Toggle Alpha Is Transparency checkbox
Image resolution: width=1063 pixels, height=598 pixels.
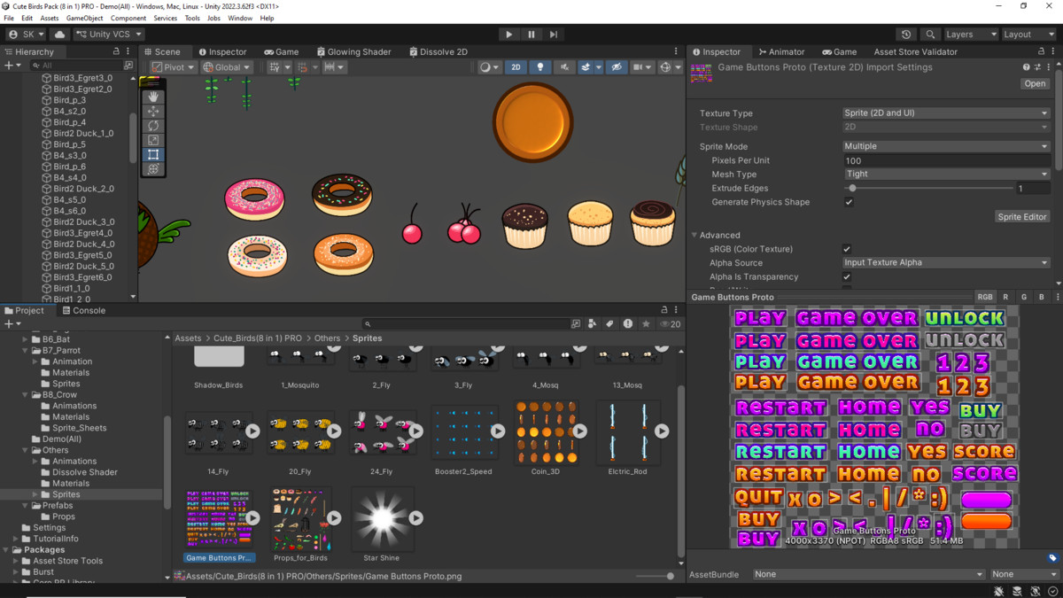pos(847,276)
